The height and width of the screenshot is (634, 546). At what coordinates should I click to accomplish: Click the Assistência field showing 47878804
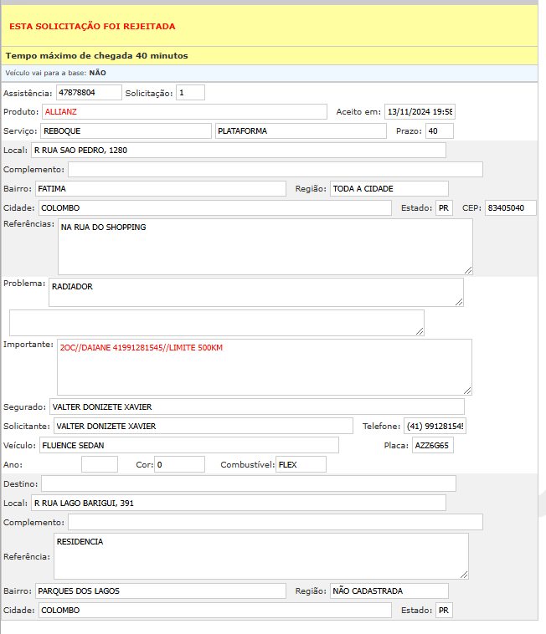[x=88, y=93]
